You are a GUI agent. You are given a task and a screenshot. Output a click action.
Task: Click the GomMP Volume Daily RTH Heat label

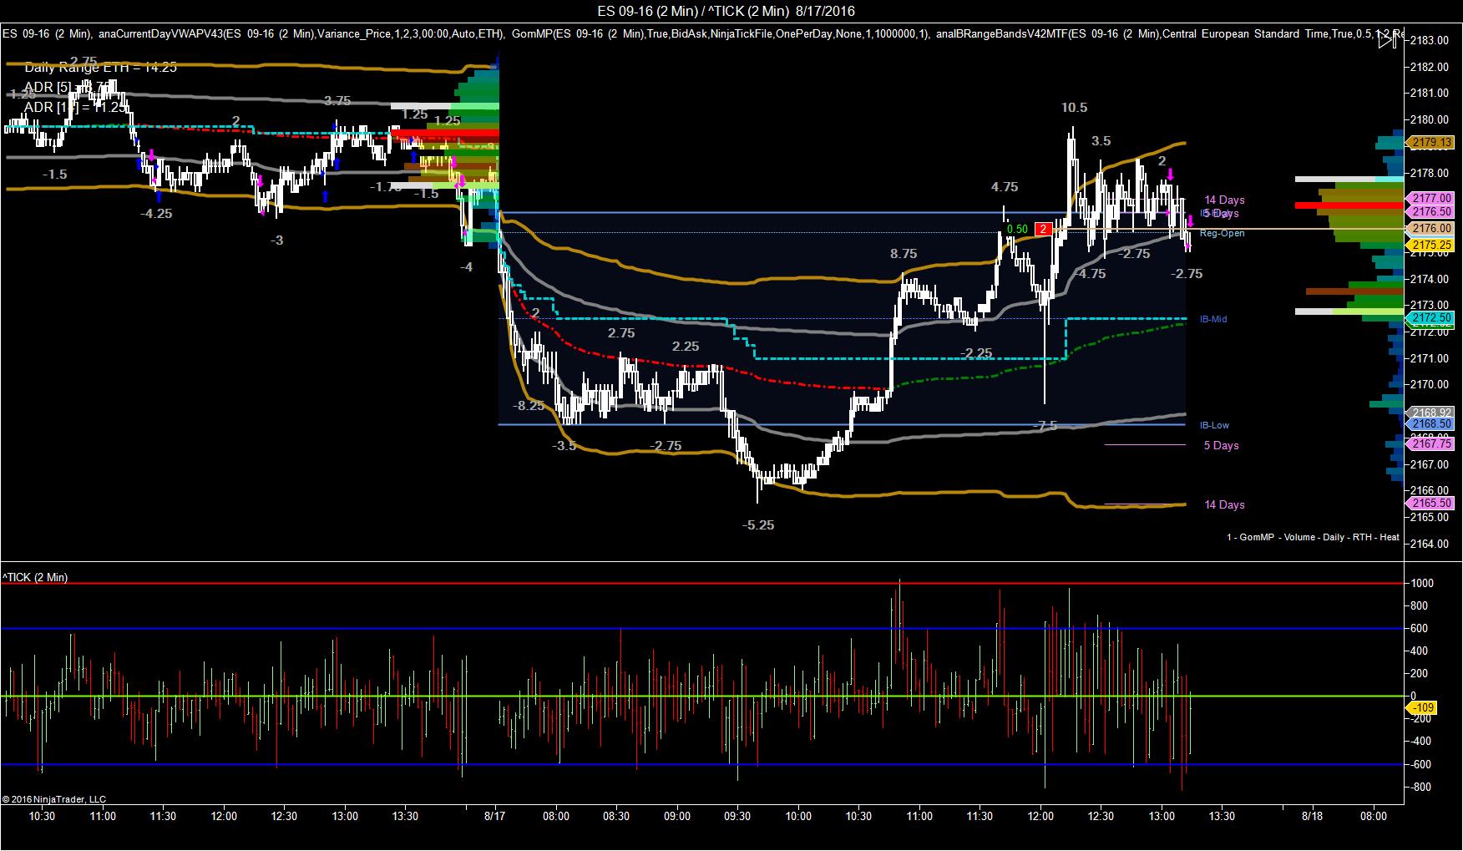[1313, 537]
